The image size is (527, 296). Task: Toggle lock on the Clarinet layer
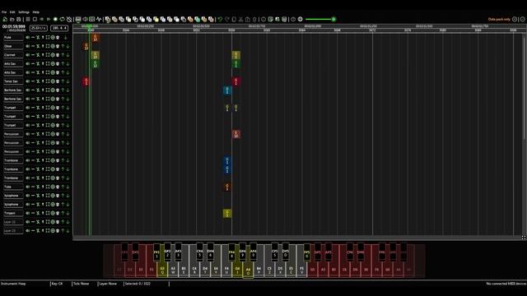click(38, 55)
